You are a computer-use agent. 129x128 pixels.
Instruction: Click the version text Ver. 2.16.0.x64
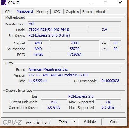tap(38, 123)
